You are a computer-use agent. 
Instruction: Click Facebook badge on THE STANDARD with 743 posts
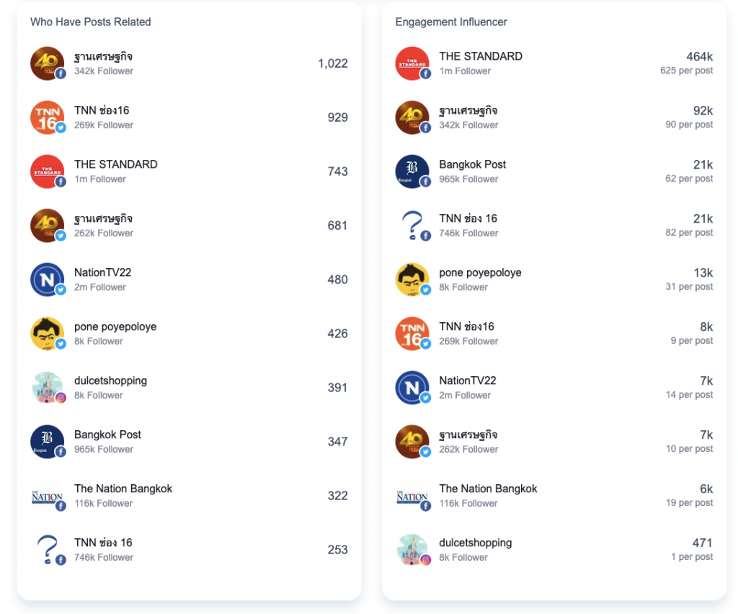(61, 182)
